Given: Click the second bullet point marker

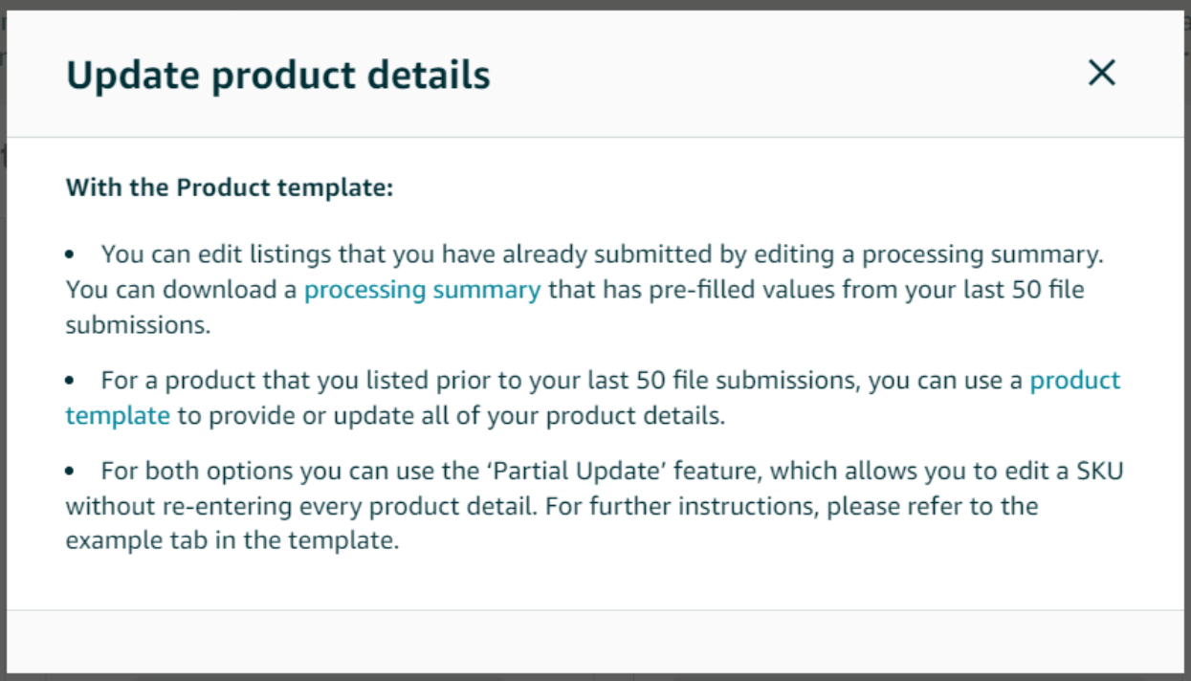Looking at the screenshot, I should [70, 381].
